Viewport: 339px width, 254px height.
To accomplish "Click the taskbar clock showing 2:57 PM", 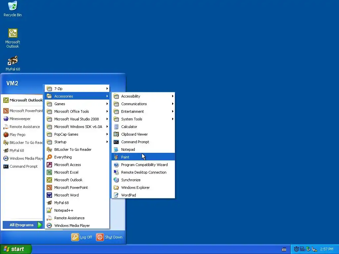I will tap(327, 249).
